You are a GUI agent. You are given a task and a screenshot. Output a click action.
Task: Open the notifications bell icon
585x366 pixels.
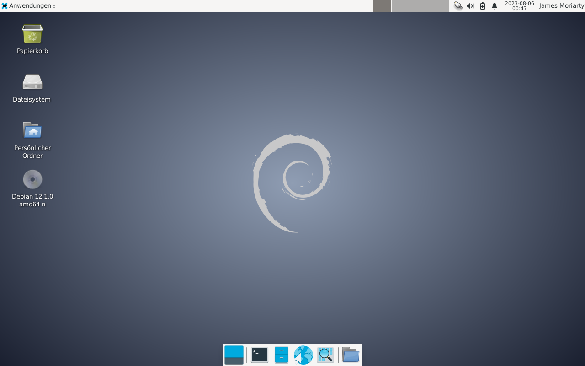[x=495, y=6]
